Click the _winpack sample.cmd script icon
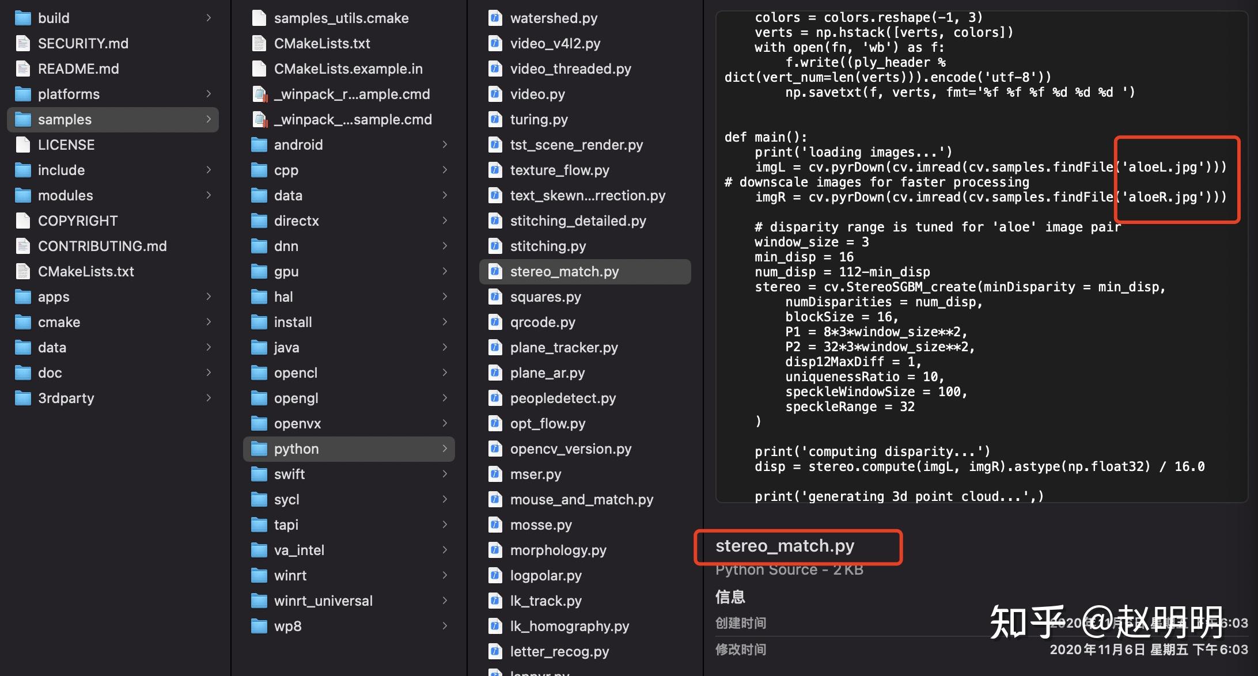1258x676 pixels. coord(259,120)
